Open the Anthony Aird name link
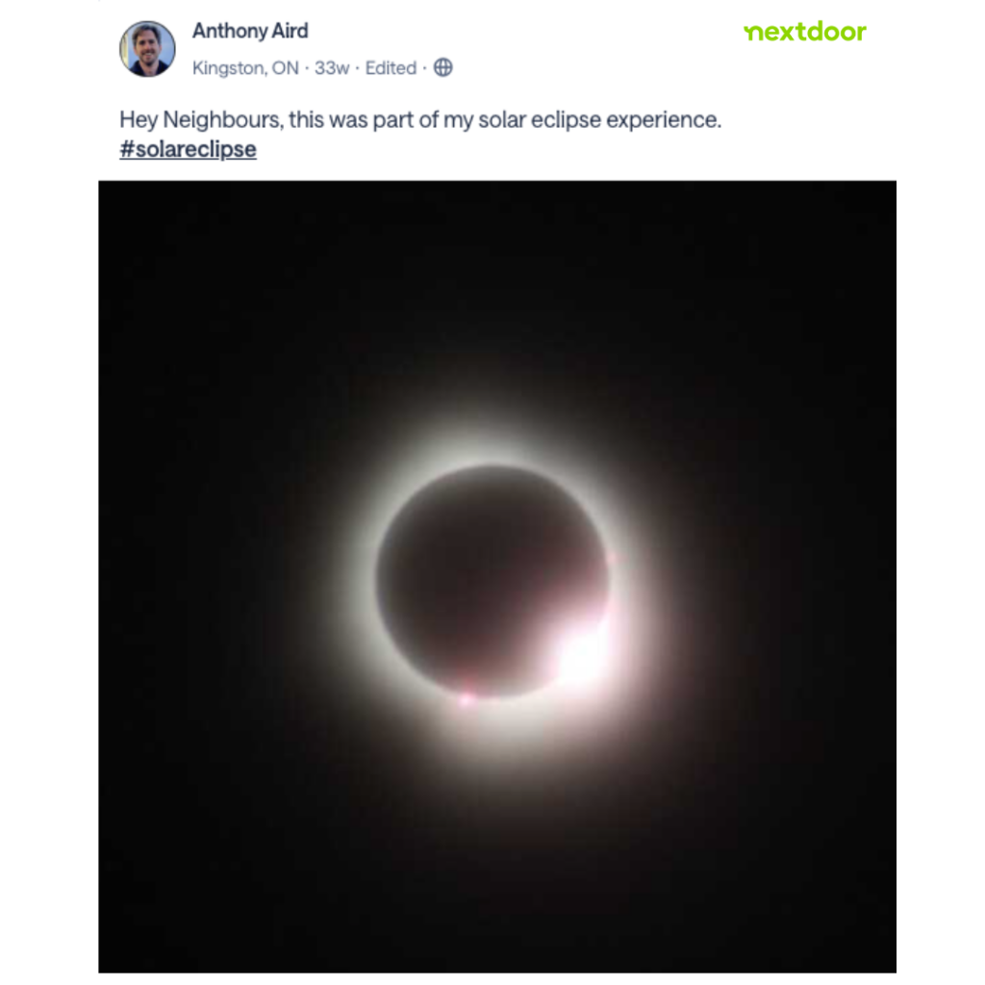Image resolution: width=985 pixels, height=985 pixels. 250,31
